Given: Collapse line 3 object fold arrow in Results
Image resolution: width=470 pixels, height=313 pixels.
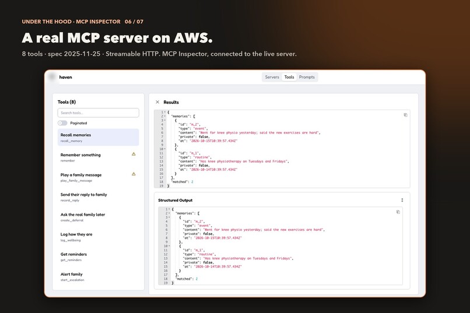Looking at the screenshot, I should [165, 121].
